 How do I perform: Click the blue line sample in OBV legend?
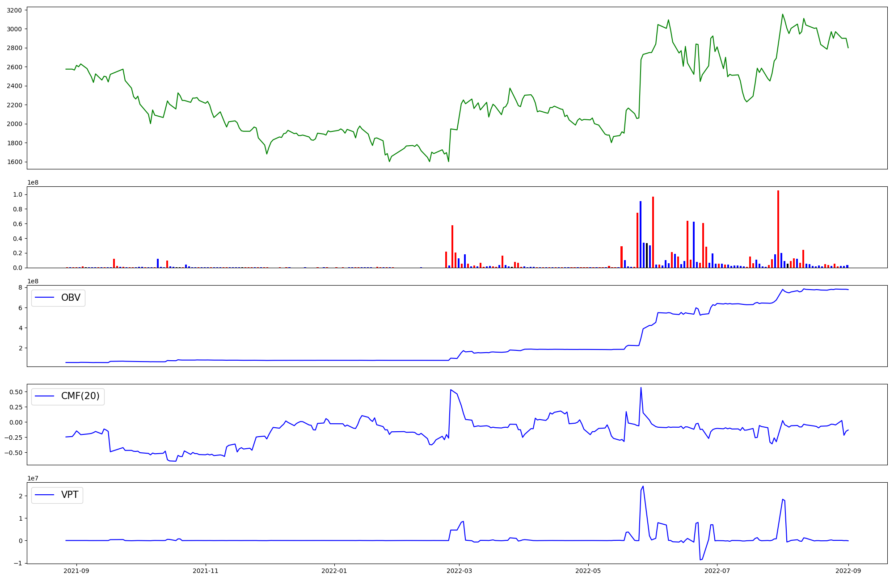(45, 298)
